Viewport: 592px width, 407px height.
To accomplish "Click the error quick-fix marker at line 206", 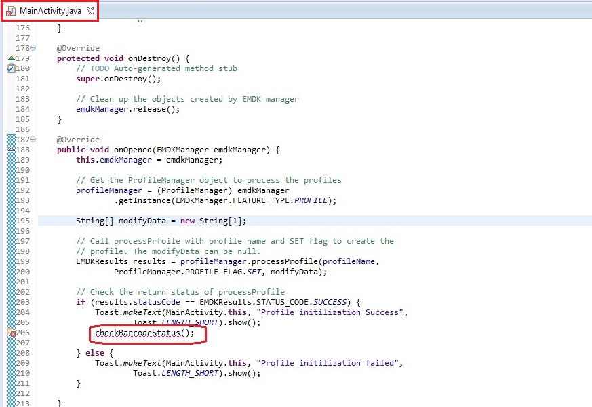I will pos(10,333).
